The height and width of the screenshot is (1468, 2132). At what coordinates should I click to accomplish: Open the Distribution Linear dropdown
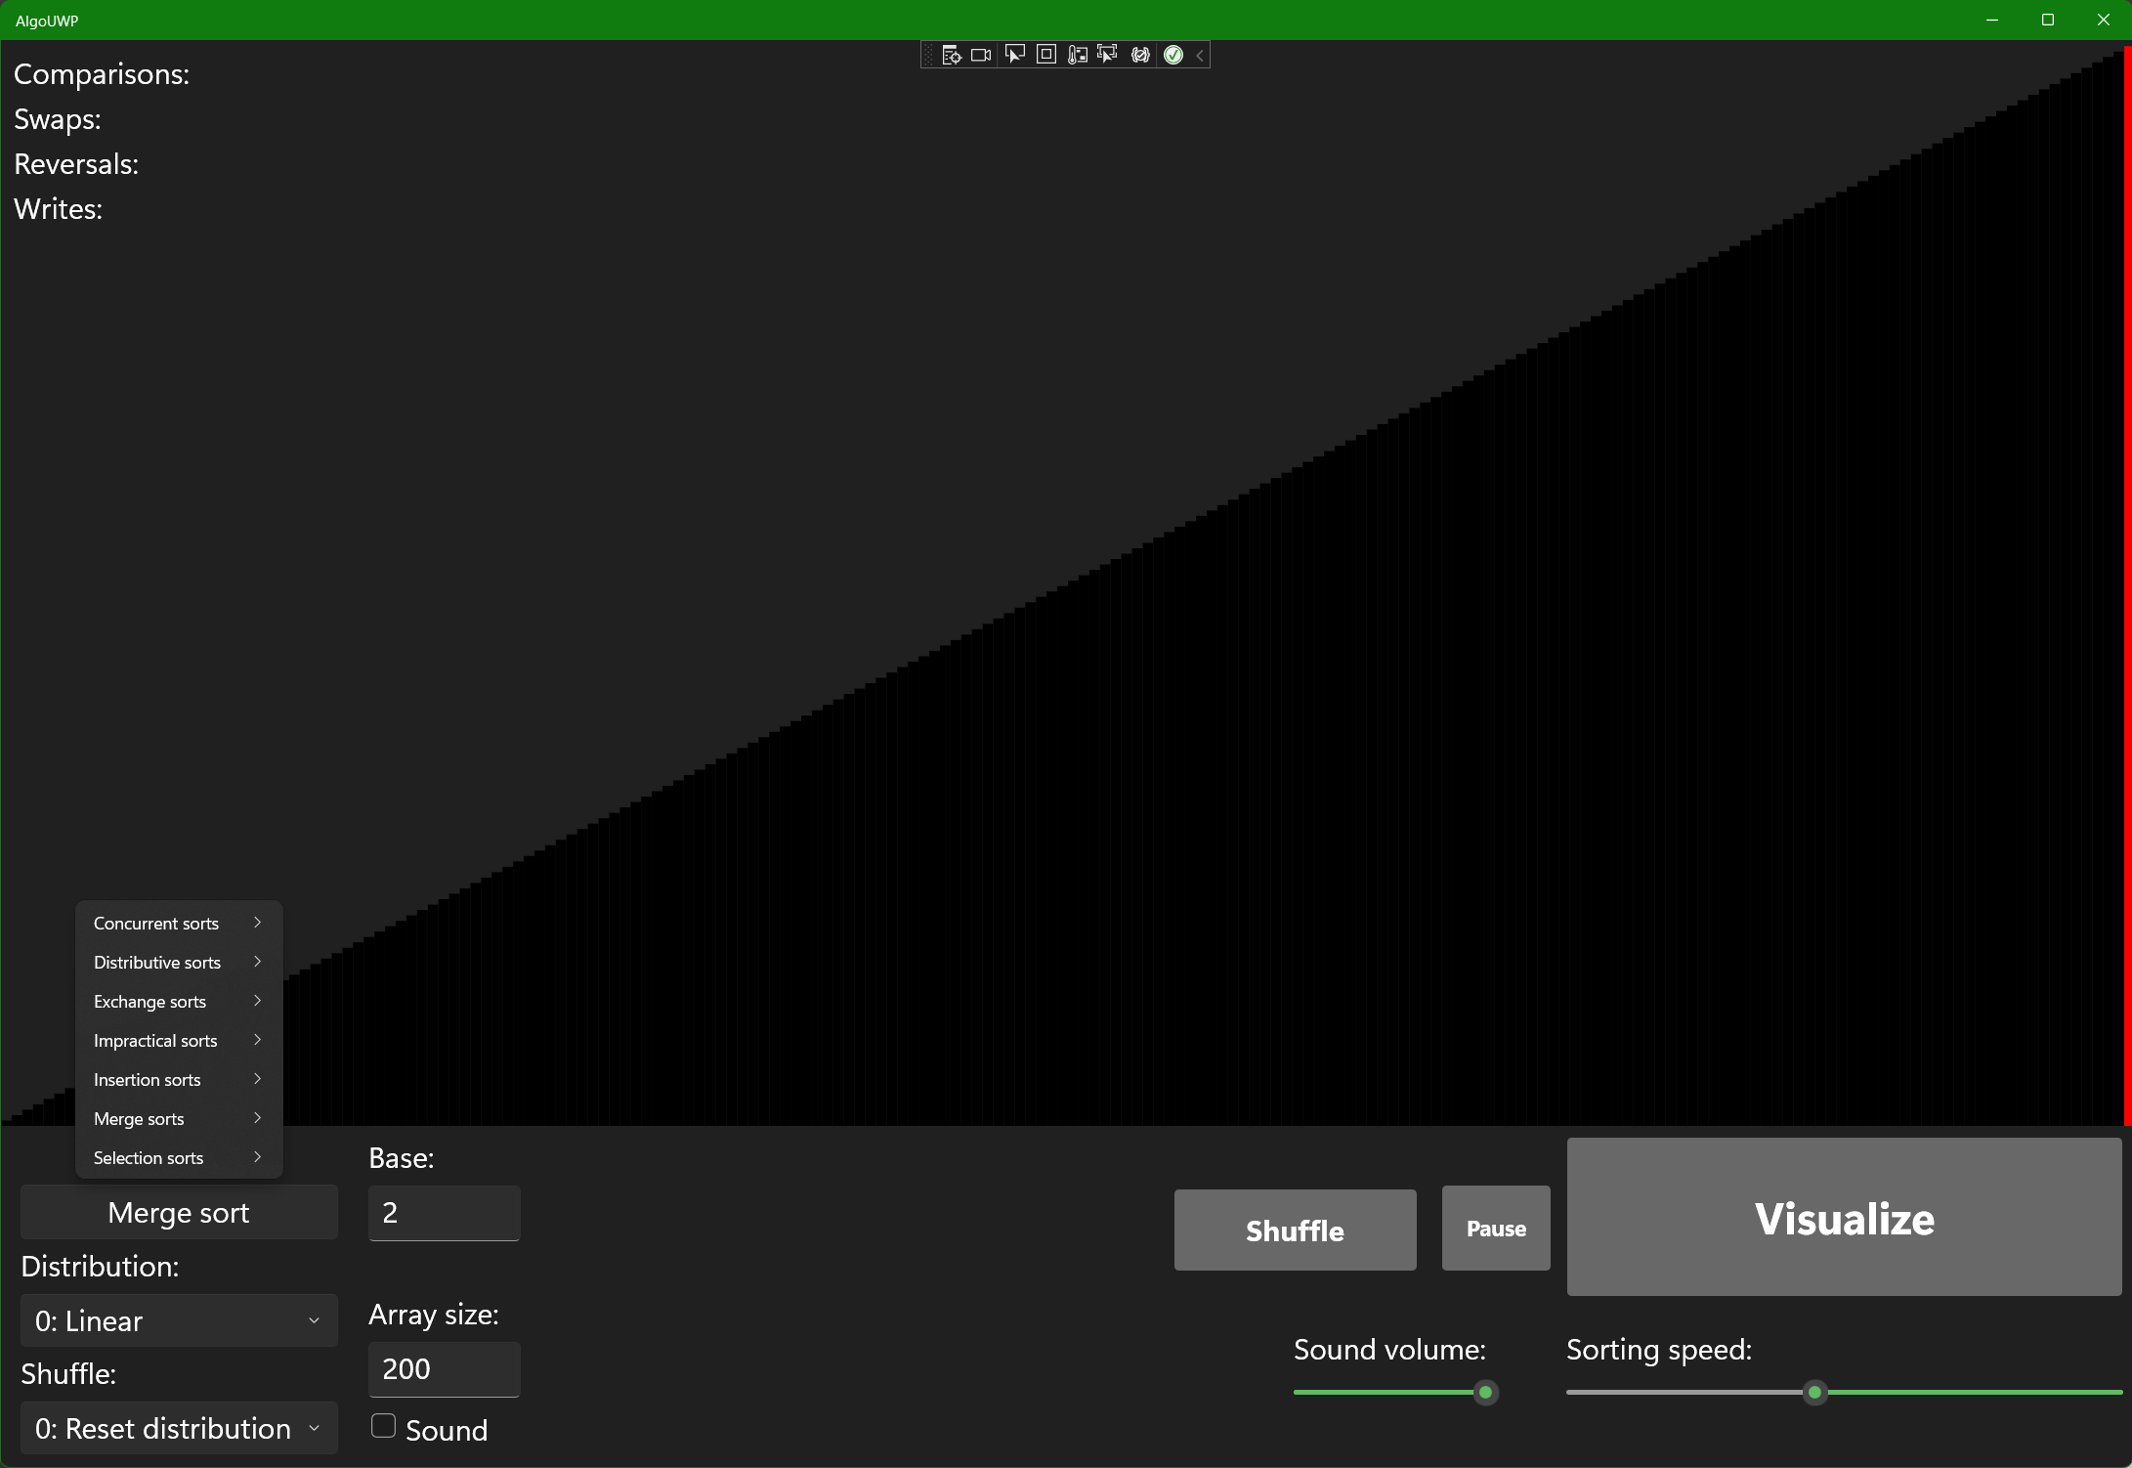179,1320
